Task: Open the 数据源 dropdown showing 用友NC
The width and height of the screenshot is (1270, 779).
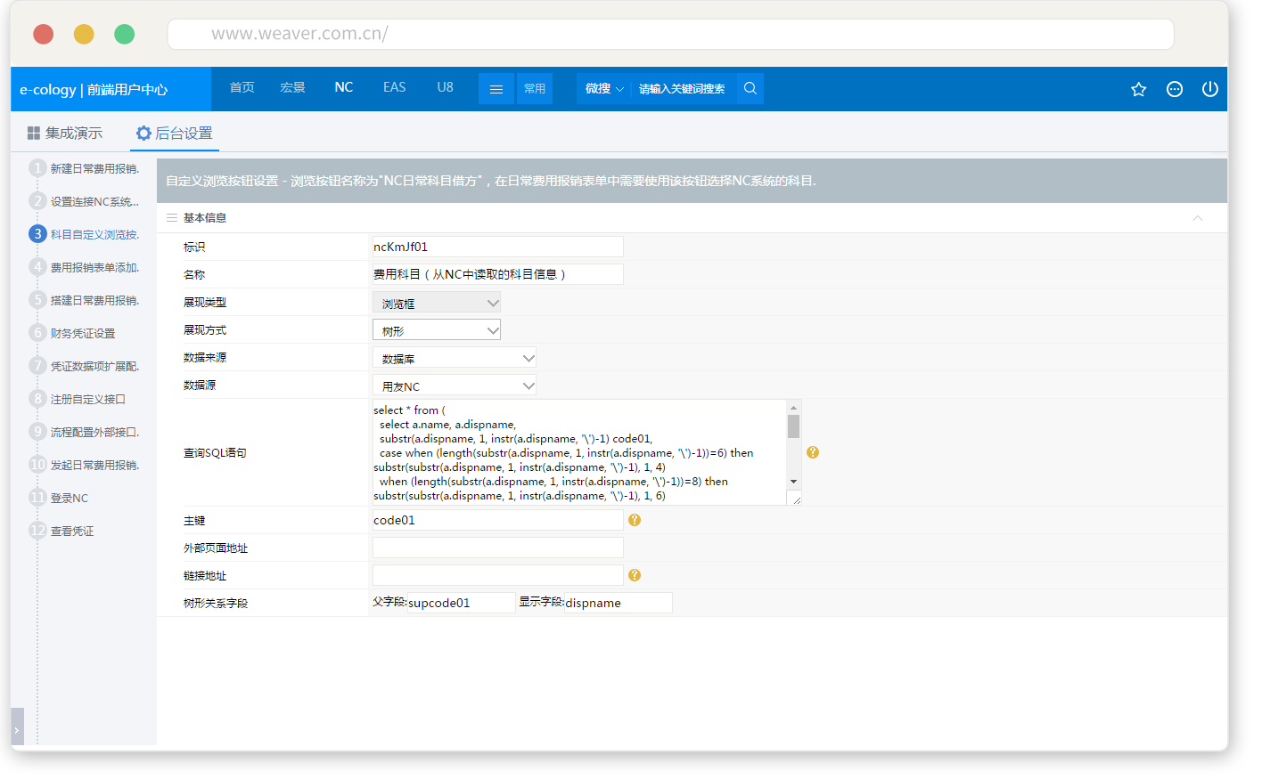Action: (x=455, y=386)
